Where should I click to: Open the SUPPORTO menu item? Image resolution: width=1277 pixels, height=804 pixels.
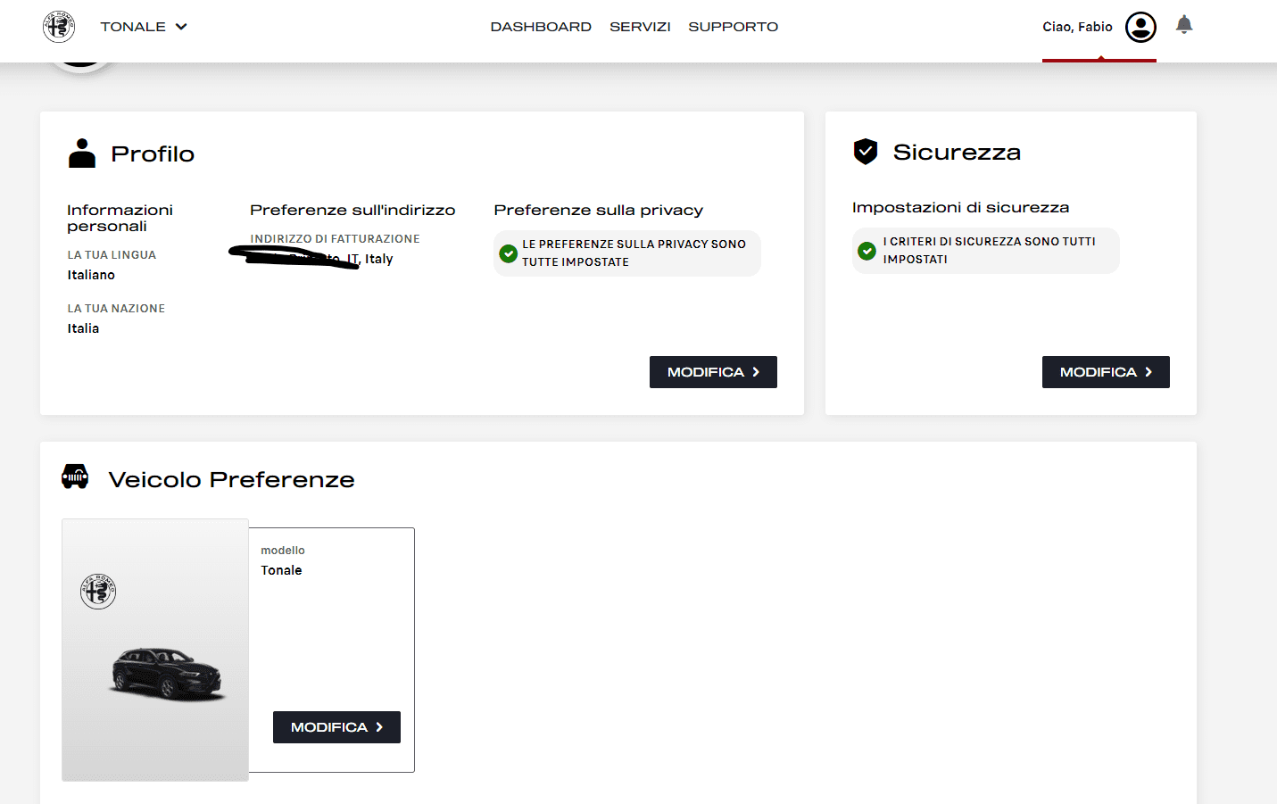pyautogui.click(x=733, y=27)
